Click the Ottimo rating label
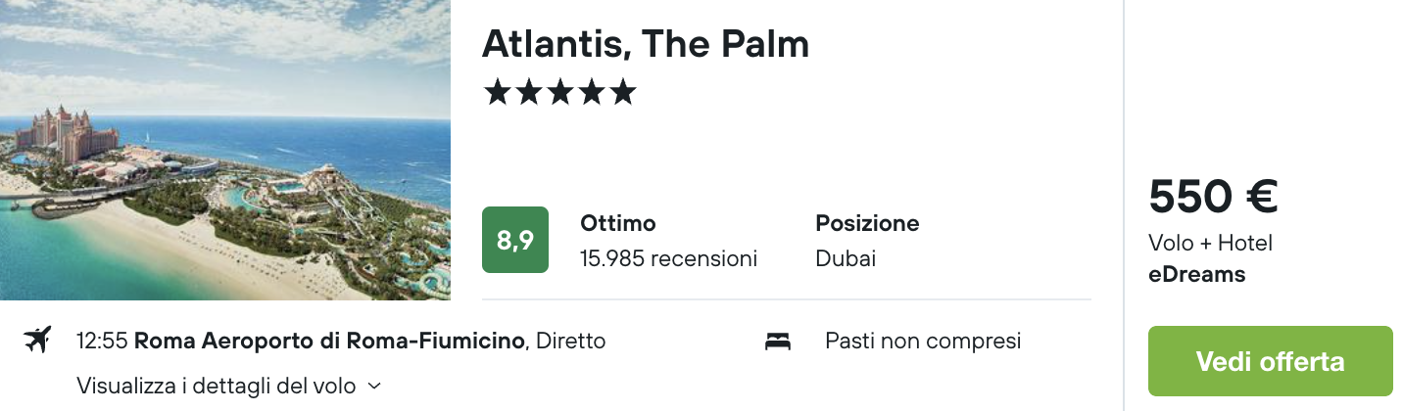Viewport: 1403px width, 411px height. (617, 223)
